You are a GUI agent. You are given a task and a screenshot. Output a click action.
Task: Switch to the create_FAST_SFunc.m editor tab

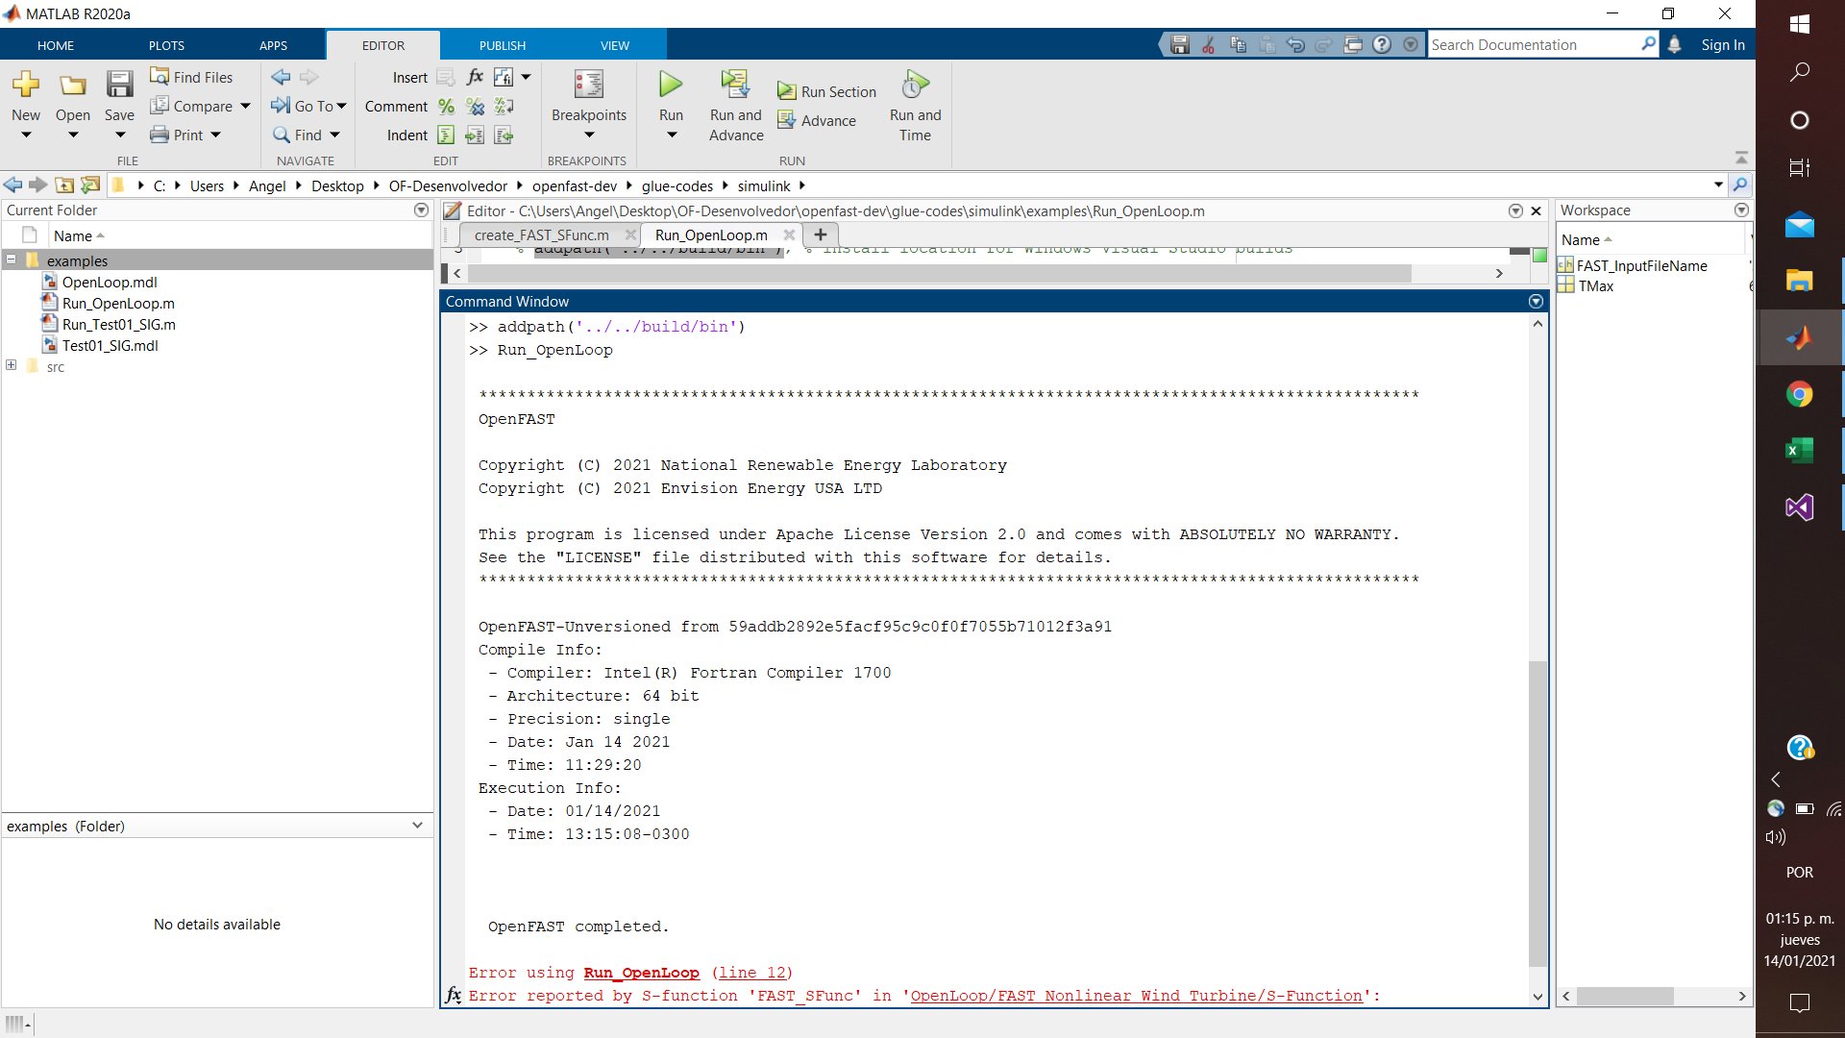tap(542, 235)
